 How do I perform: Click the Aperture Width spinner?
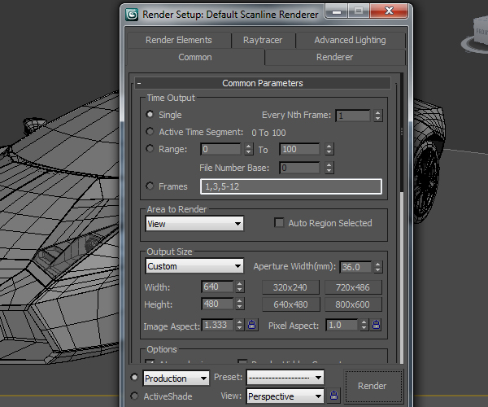click(378, 267)
